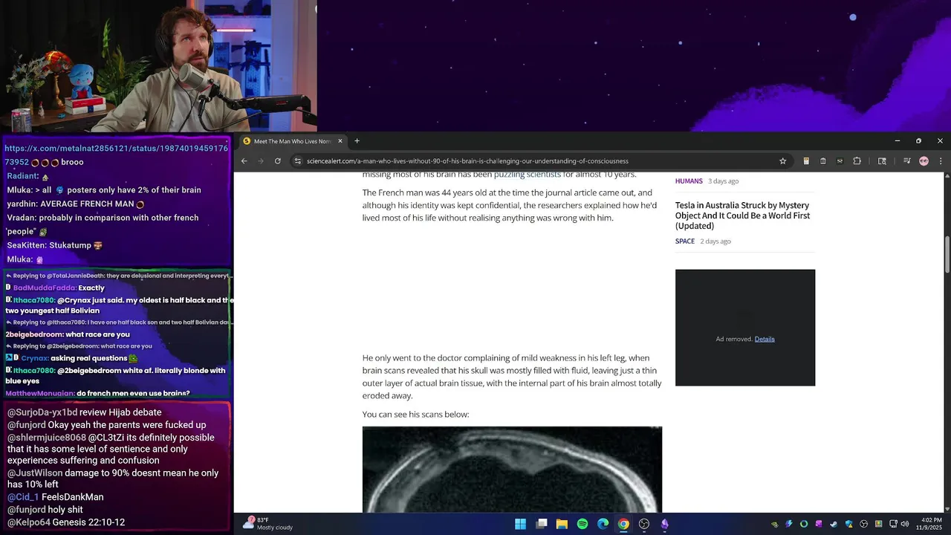
Task: Click the HUMANS category label
Action: tap(689, 181)
